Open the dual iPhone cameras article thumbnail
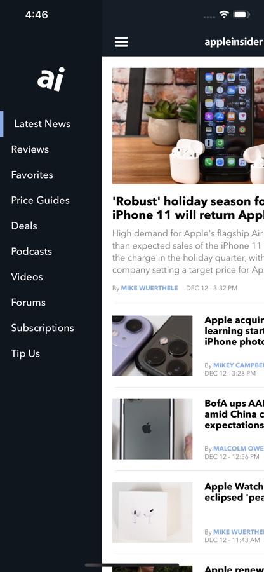The width and height of the screenshot is (264, 572). [152, 346]
